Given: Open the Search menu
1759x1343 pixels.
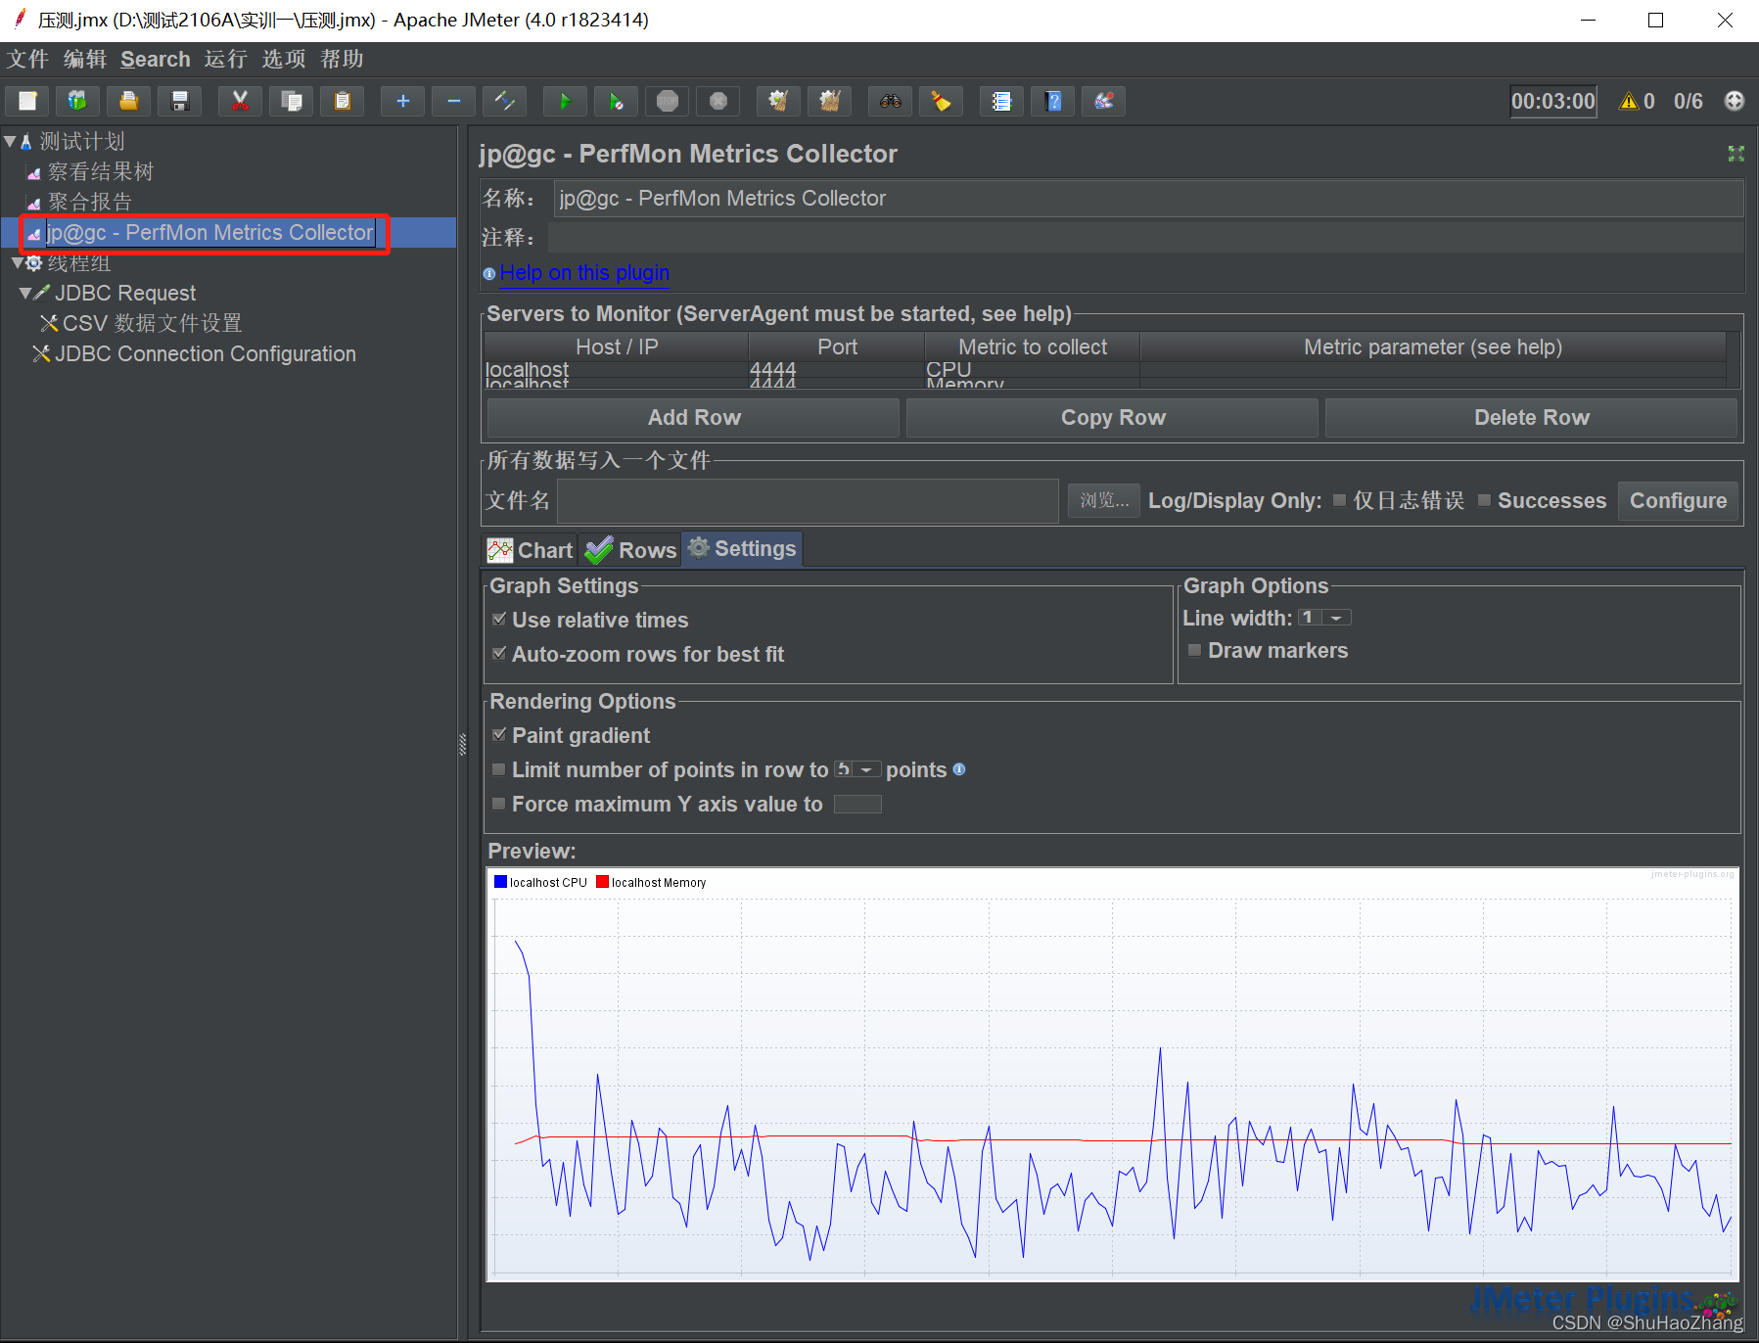Looking at the screenshot, I should [x=156, y=59].
